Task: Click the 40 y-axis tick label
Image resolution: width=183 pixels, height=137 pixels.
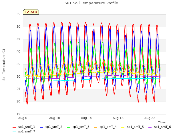Action: (18, 51)
